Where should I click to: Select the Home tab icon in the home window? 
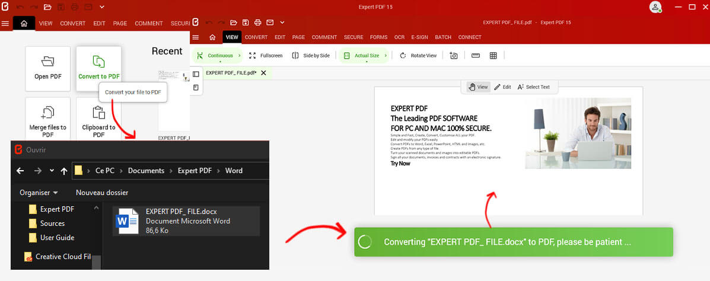[x=24, y=24]
